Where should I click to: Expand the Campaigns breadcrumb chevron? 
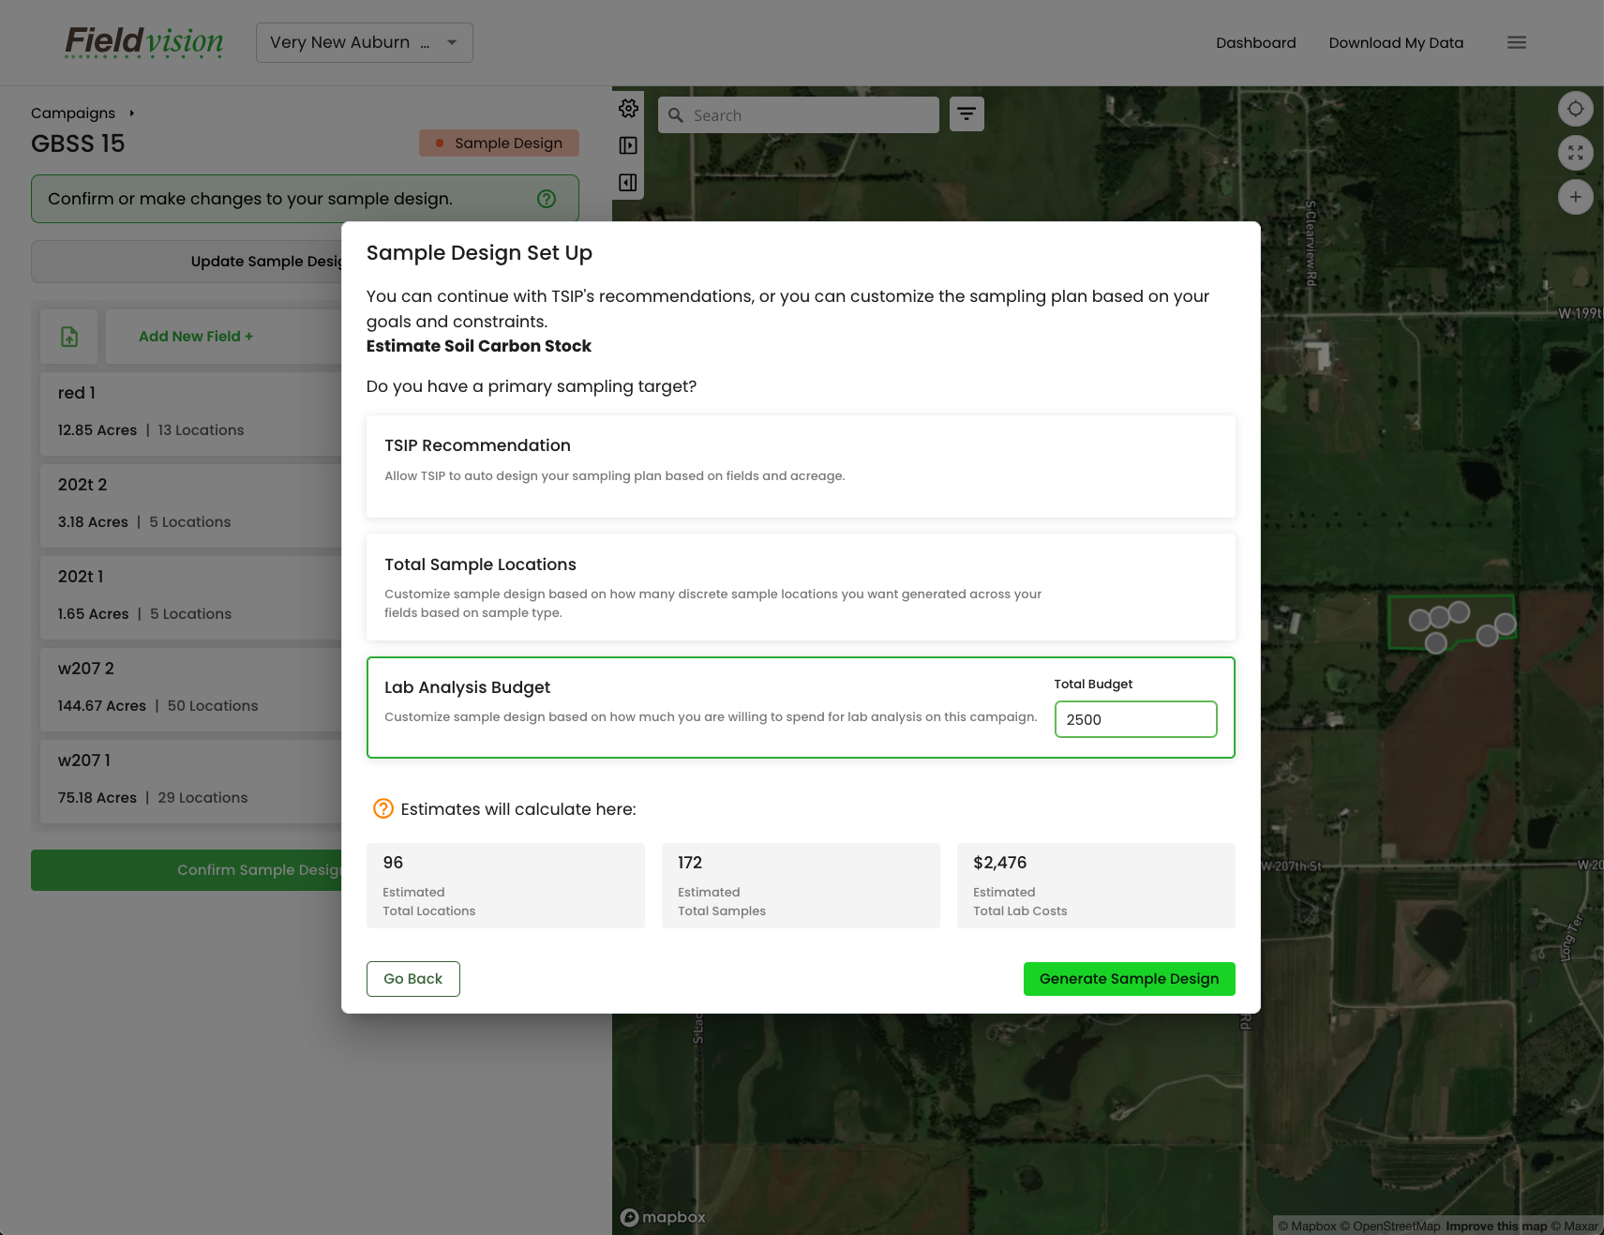131,113
